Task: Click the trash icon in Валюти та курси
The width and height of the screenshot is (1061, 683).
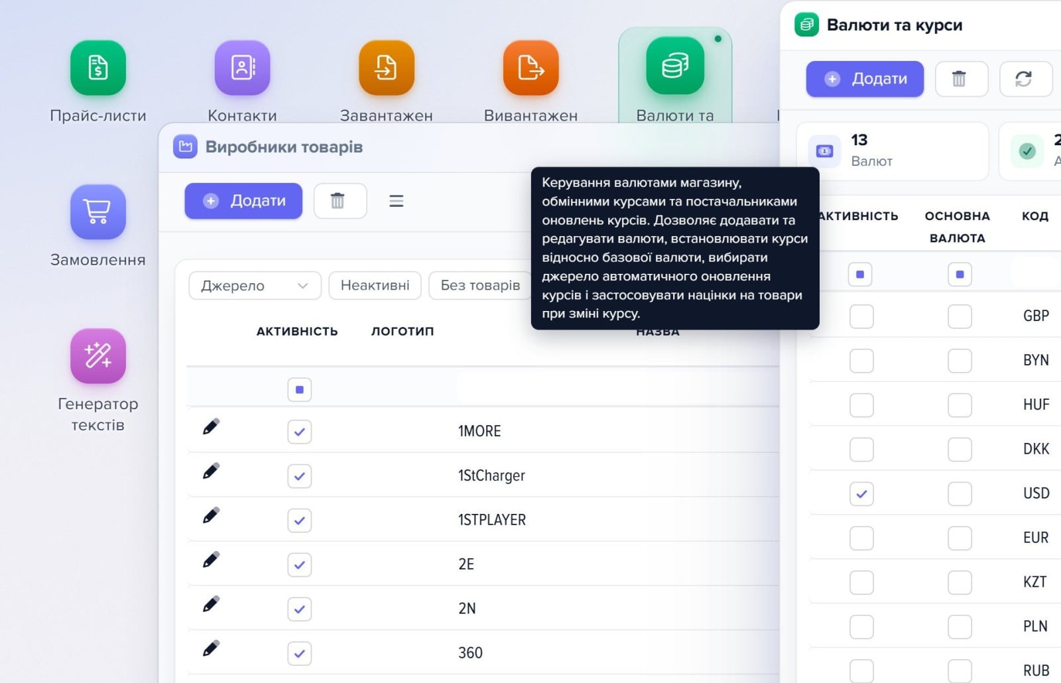Action: coord(962,79)
